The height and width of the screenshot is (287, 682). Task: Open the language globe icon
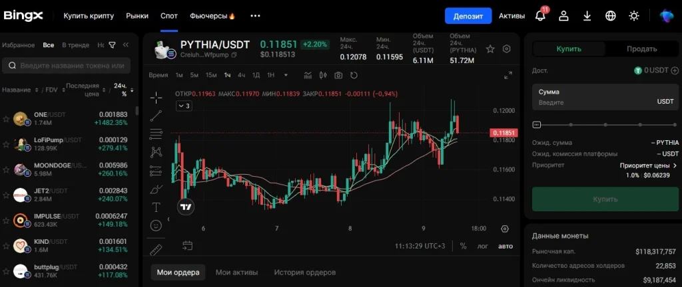click(x=611, y=16)
